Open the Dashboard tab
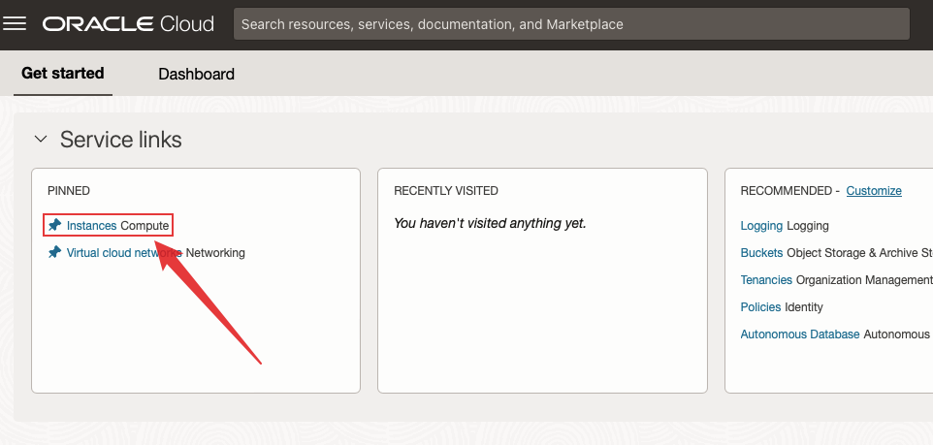 [196, 74]
